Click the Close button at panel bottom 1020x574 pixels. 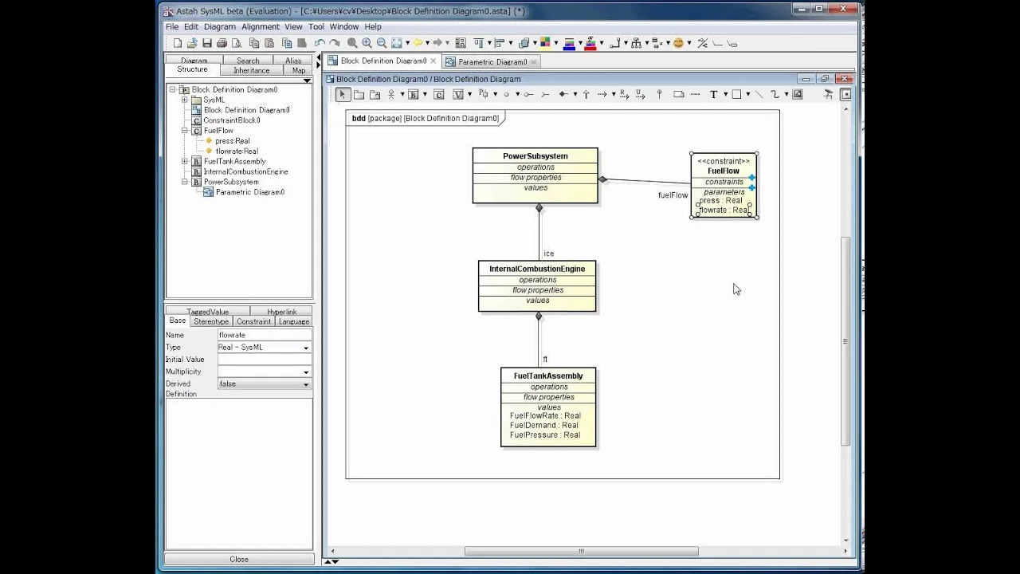(x=239, y=559)
